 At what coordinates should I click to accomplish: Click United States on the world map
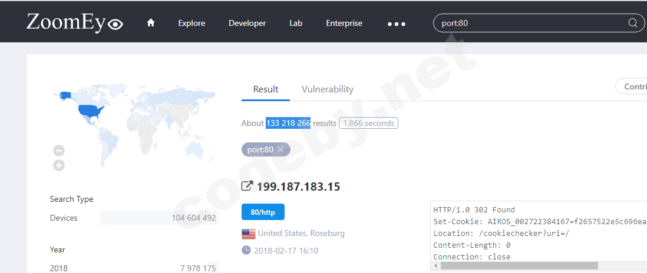tap(91, 111)
